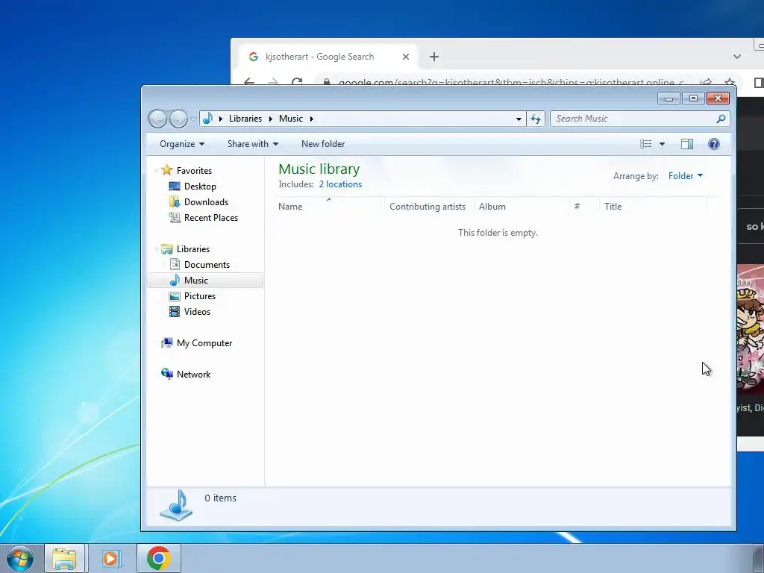Click the Recent Places icon
This screenshot has height=573, width=764.
coord(175,217)
